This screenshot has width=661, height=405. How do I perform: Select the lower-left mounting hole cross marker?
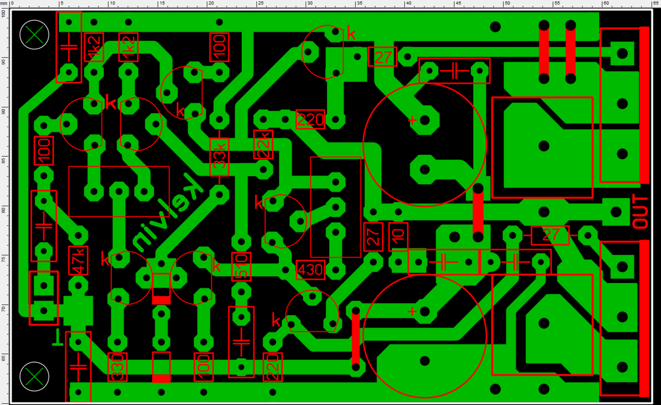click(34, 376)
